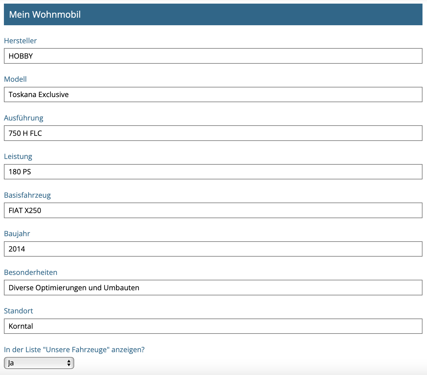Click the "Unsere Fahrzeuge" anzeigen question label

coord(74,349)
